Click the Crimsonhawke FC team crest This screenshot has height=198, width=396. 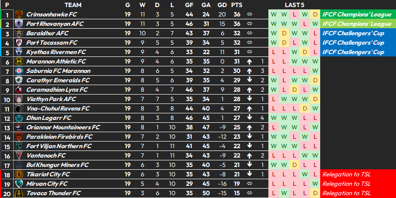[x=19, y=15]
